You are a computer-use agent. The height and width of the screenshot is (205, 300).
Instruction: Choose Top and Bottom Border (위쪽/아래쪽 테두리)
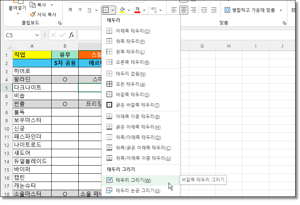(x=141, y=137)
